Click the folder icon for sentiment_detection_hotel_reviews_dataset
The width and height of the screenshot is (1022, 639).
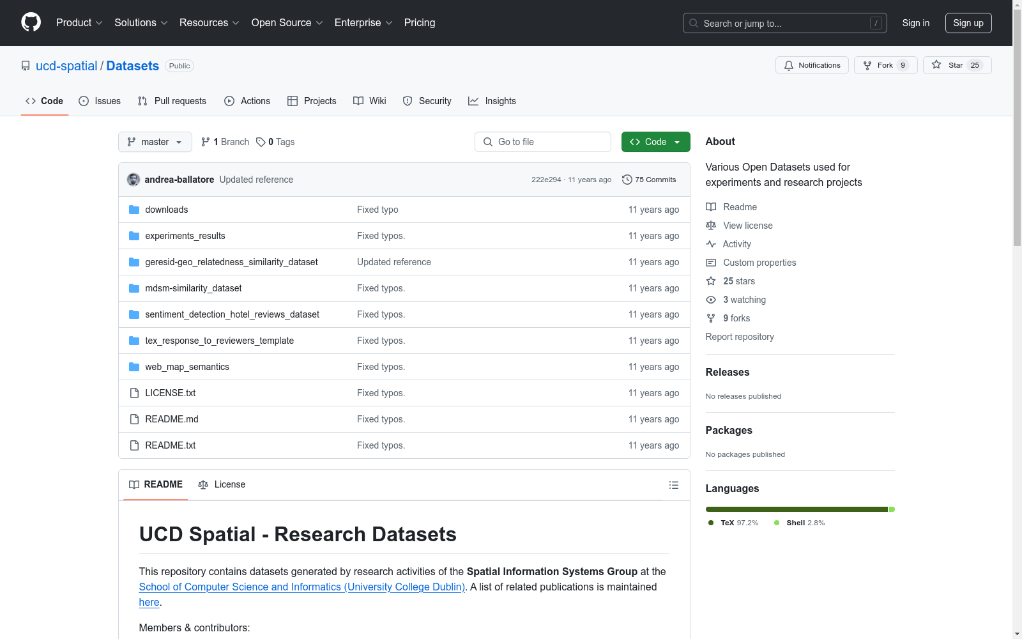coord(134,314)
